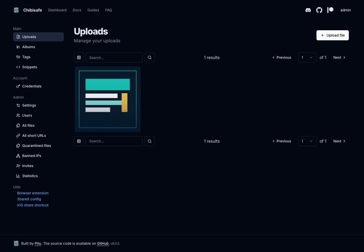Open FAQ in the top navigation
This screenshot has height=252, width=364.
[109, 10]
